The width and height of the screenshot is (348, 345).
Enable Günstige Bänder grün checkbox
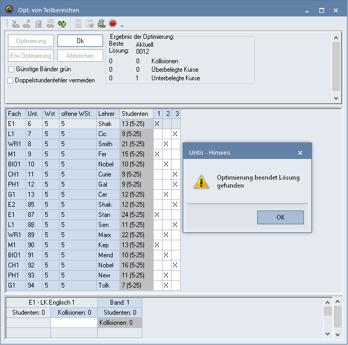(x=11, y=69)
